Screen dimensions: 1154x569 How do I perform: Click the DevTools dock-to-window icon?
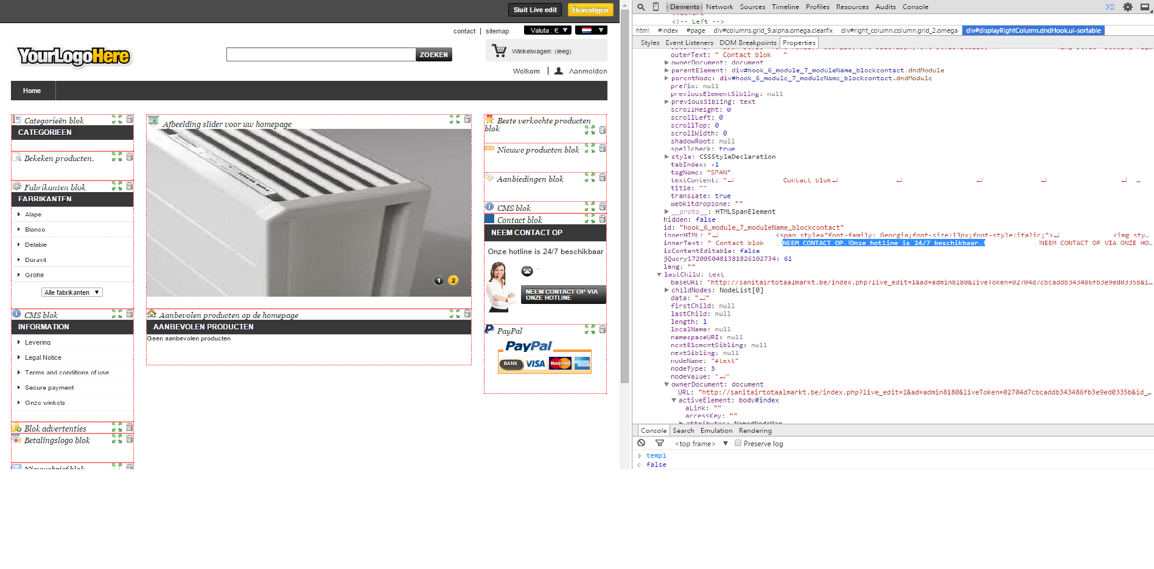1145,7
